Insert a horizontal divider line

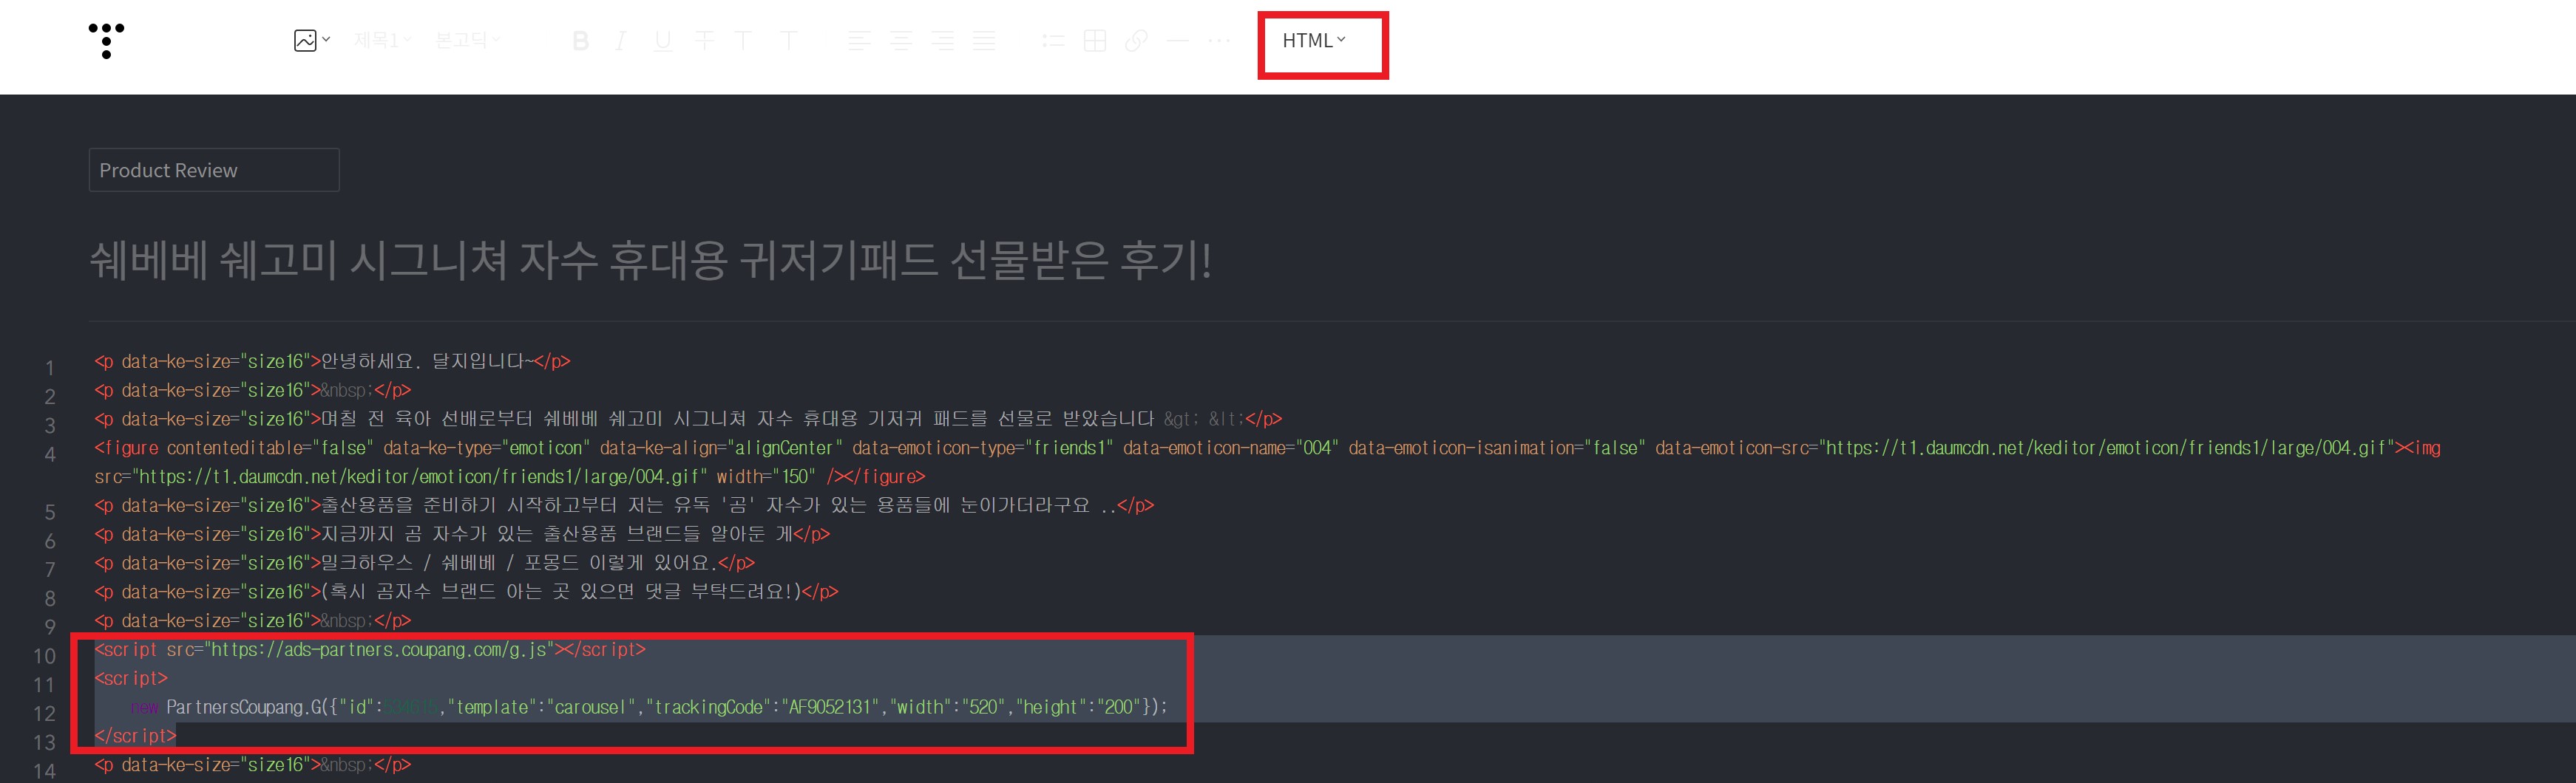(x=1178, y=41)
